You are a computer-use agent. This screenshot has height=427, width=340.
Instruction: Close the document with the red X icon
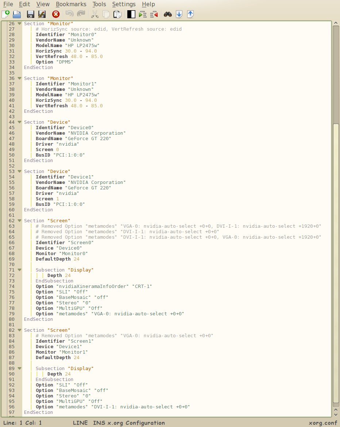(56, 14)
